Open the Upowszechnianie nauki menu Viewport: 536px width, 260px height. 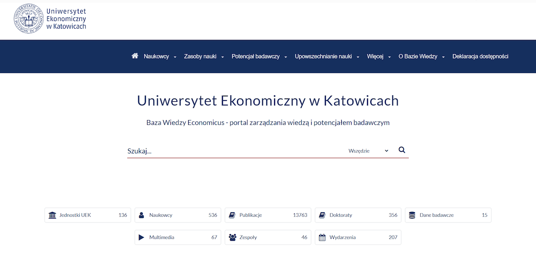click(x=323, y=56)
